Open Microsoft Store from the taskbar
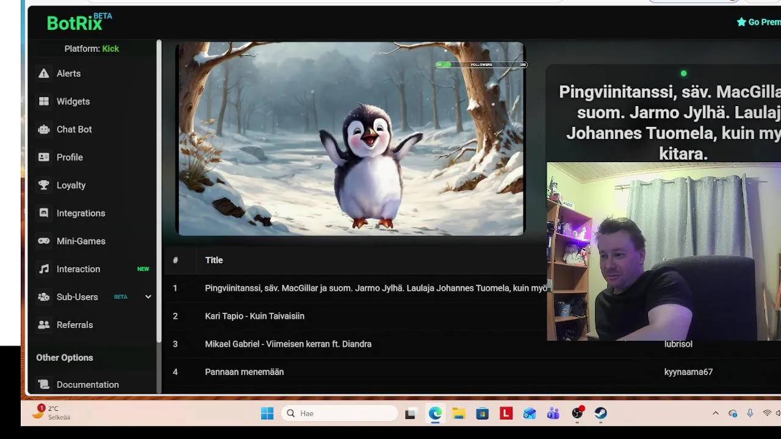The width and height of the screenshot is (781, 439). pyautogui.click(x=483, y=413)
